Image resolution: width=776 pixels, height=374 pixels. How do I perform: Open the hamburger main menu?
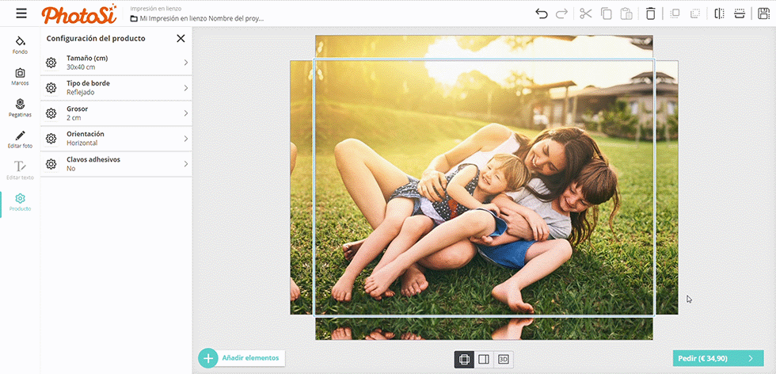[x=21, y=13]
